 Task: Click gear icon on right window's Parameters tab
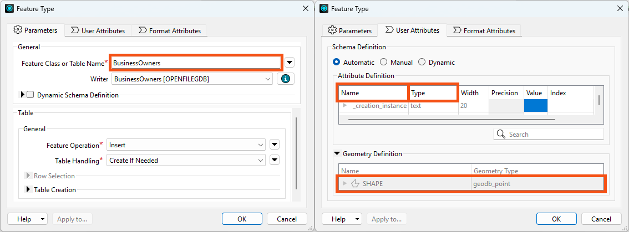click(332, 30)
